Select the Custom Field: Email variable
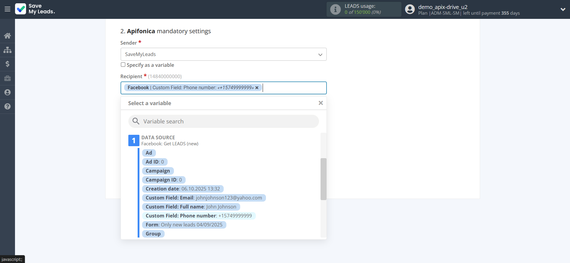Image resolution: width=570 pixels, height=263 pixels. 204,198
